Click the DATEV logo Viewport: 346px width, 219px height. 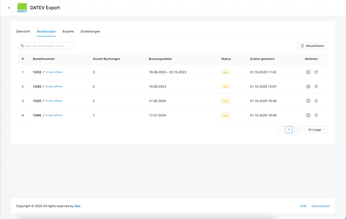(x=22, y=8)
